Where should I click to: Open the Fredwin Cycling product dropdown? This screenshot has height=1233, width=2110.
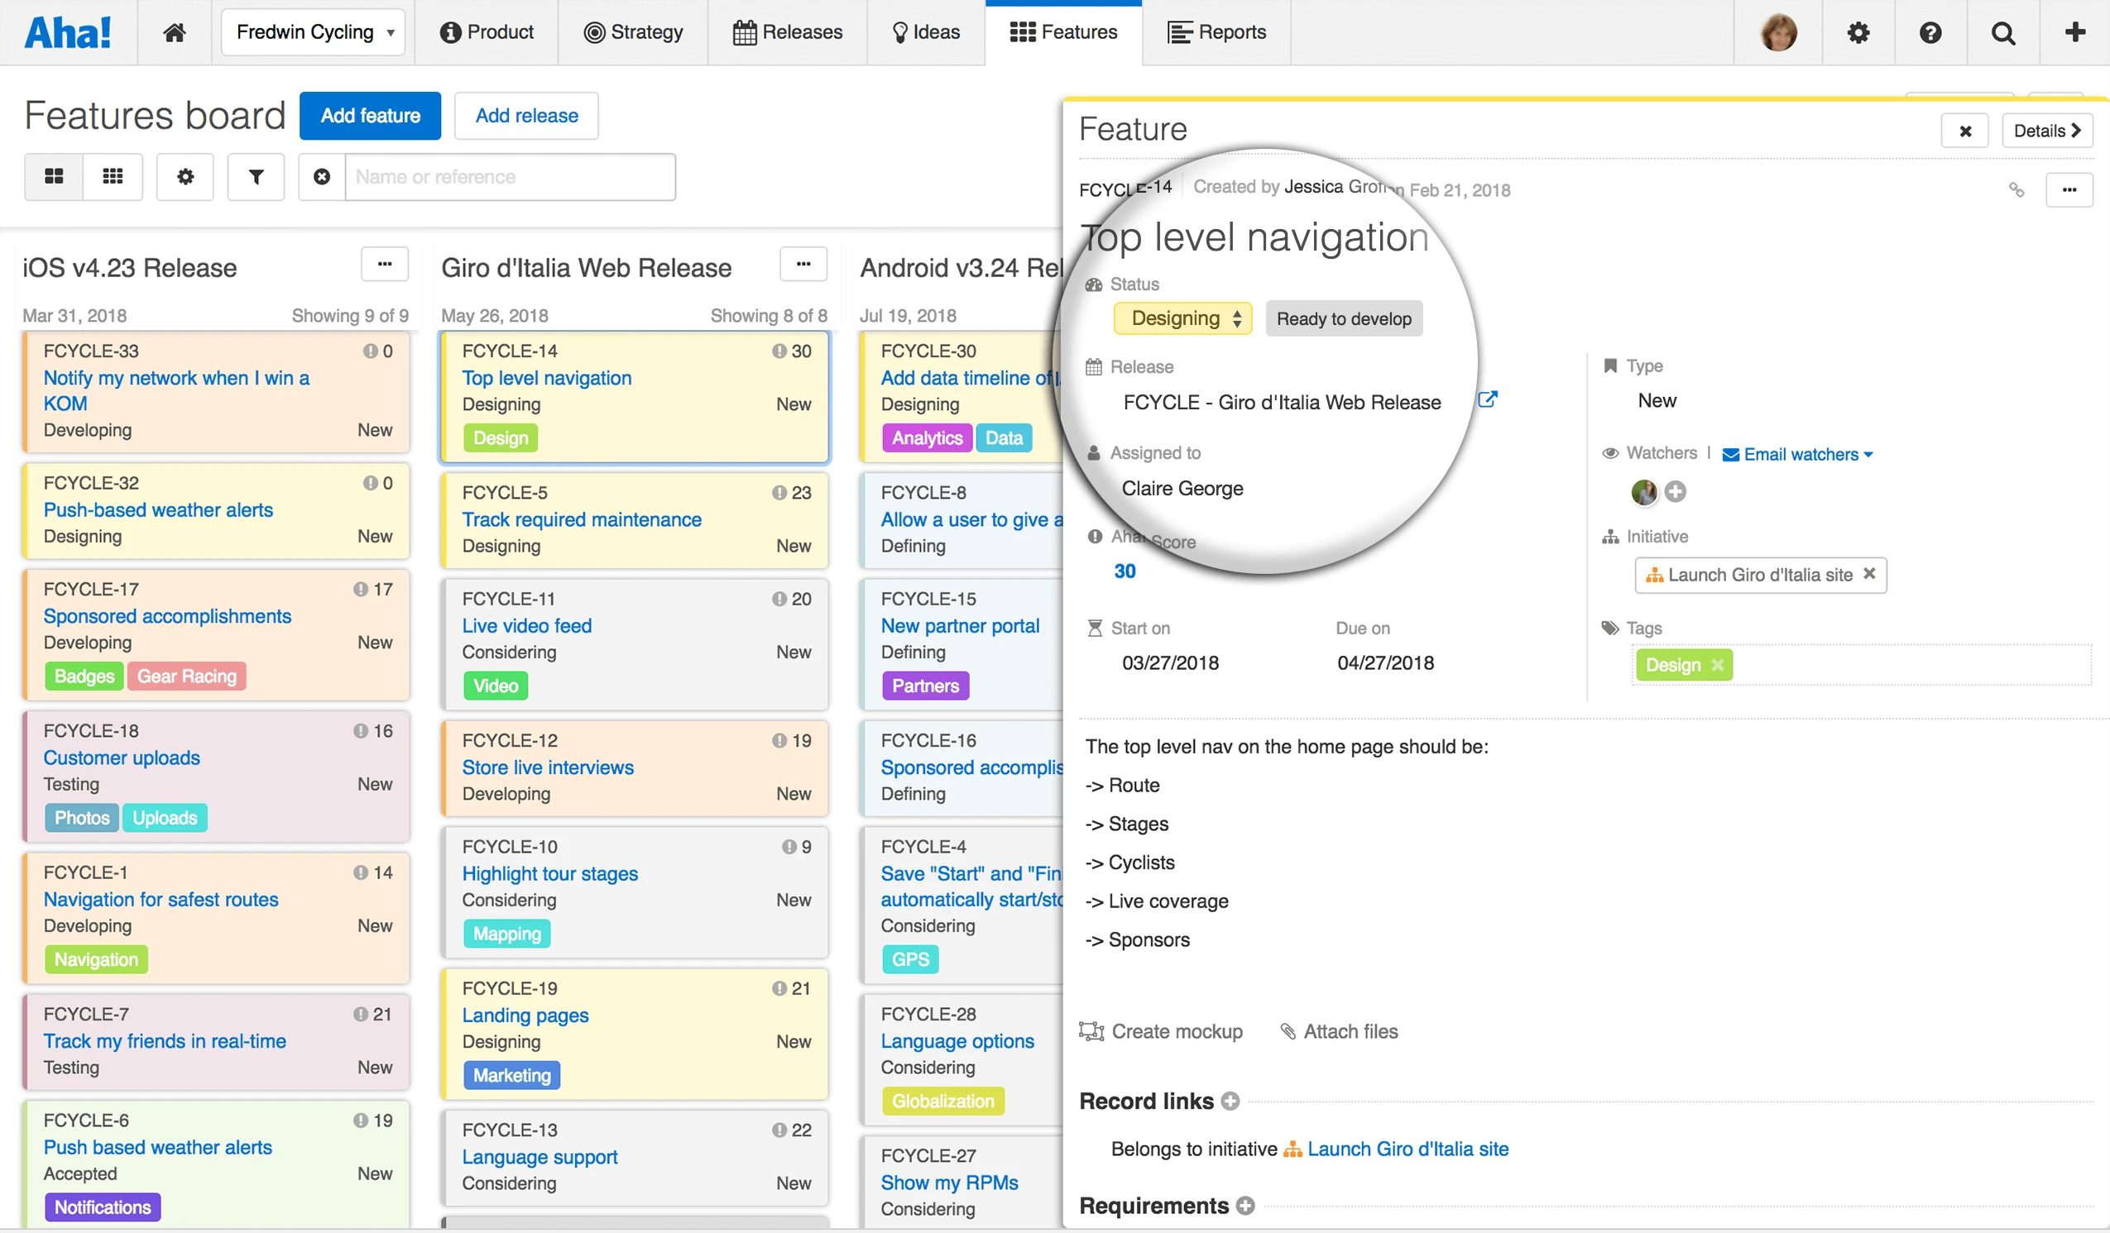coord(313,32)
